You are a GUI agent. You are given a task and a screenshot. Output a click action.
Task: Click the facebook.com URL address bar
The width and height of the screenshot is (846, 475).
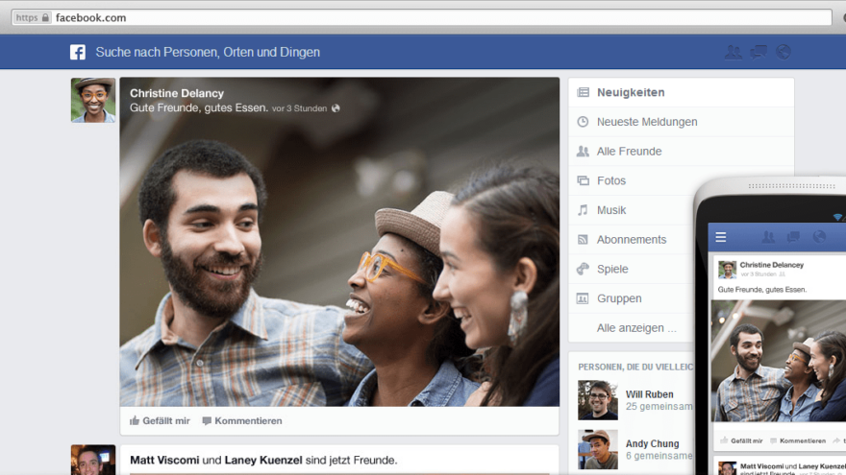pos(421,18)
